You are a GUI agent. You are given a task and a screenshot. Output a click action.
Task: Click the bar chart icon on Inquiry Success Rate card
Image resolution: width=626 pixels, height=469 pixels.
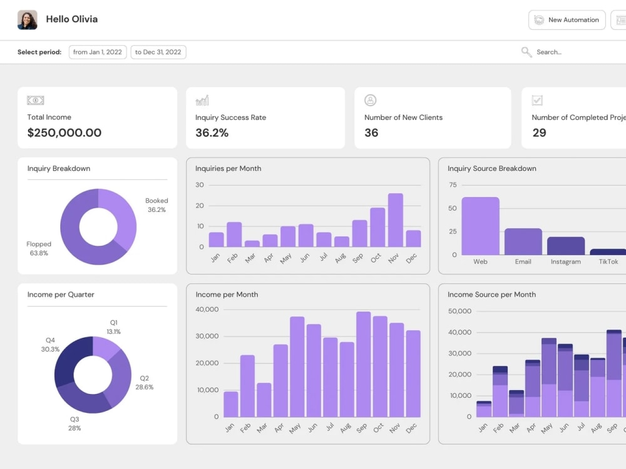point(202,100)
